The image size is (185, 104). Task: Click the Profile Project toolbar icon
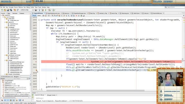tap(53, 10)
